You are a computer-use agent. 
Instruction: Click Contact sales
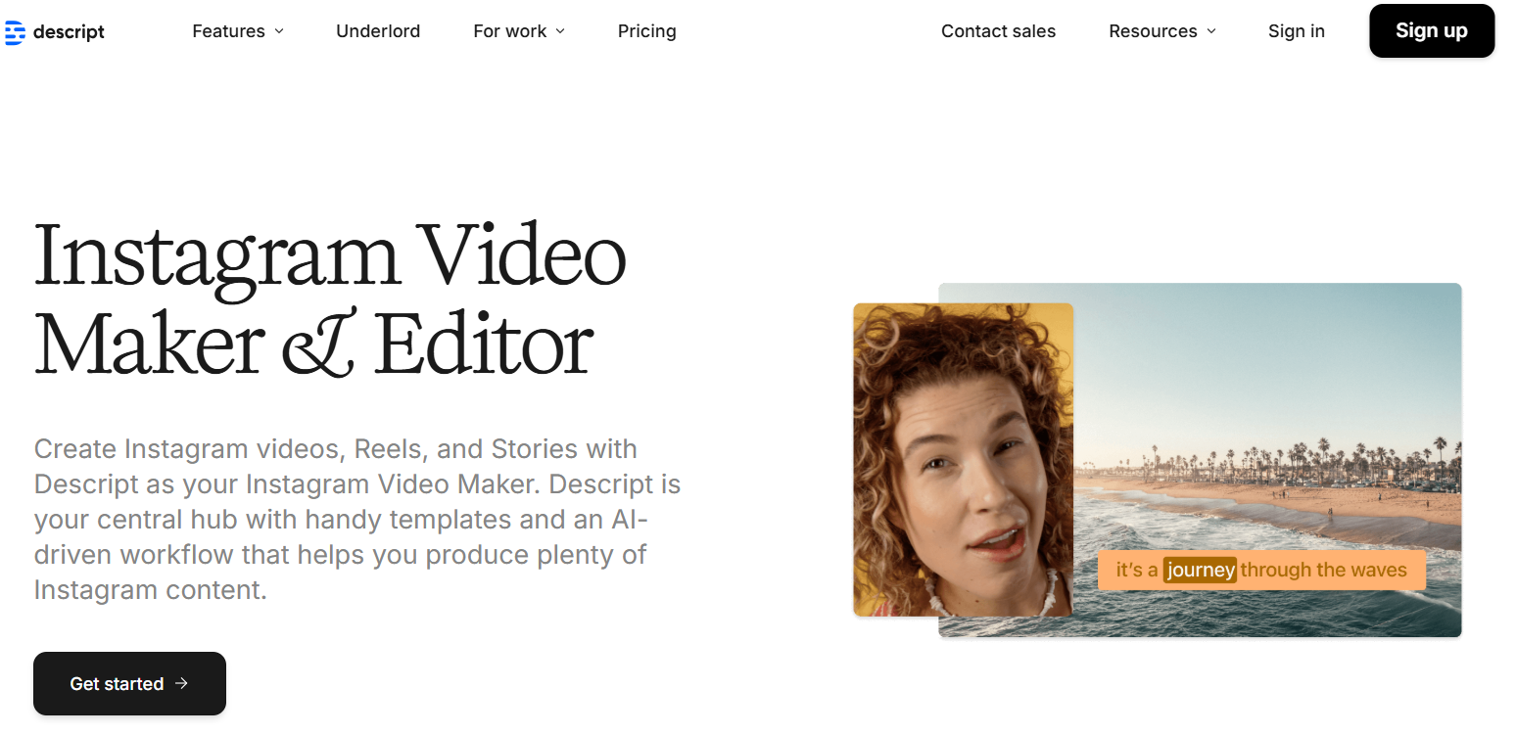tap(998, 31)
